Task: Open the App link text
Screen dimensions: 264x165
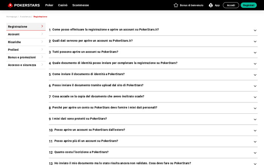Action: pos(217,5)
